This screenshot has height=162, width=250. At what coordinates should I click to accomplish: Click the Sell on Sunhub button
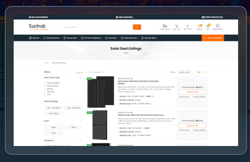213,38
